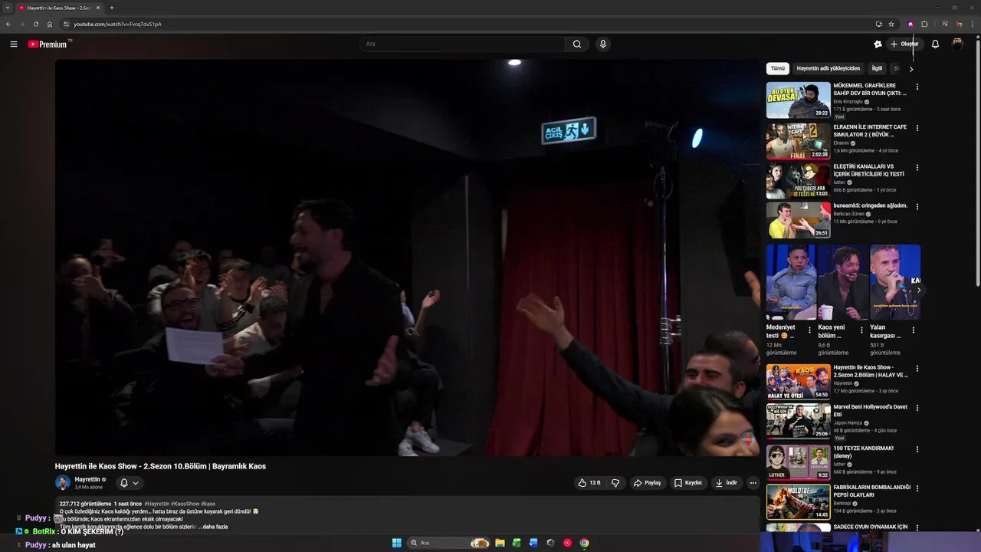Viewport: 981px width, 552px height.
Task: Show more filter chips with right arrow
Action: coord(911,69)
